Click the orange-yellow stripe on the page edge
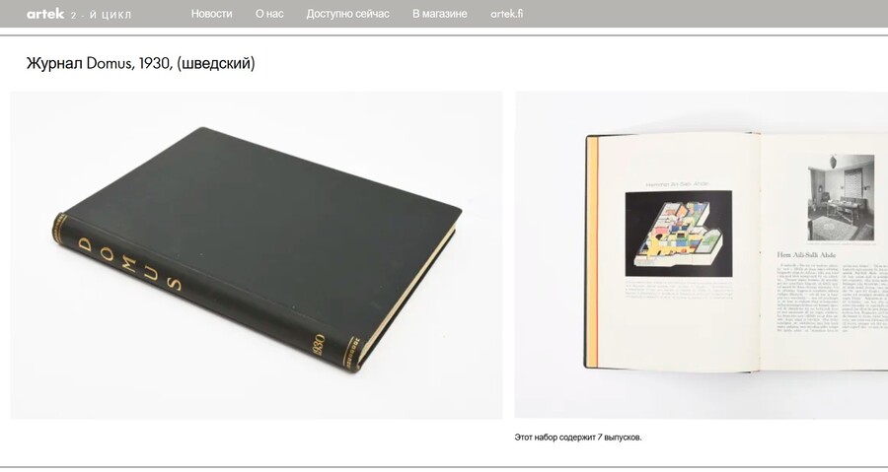888x472 pixels. [592, 251]
